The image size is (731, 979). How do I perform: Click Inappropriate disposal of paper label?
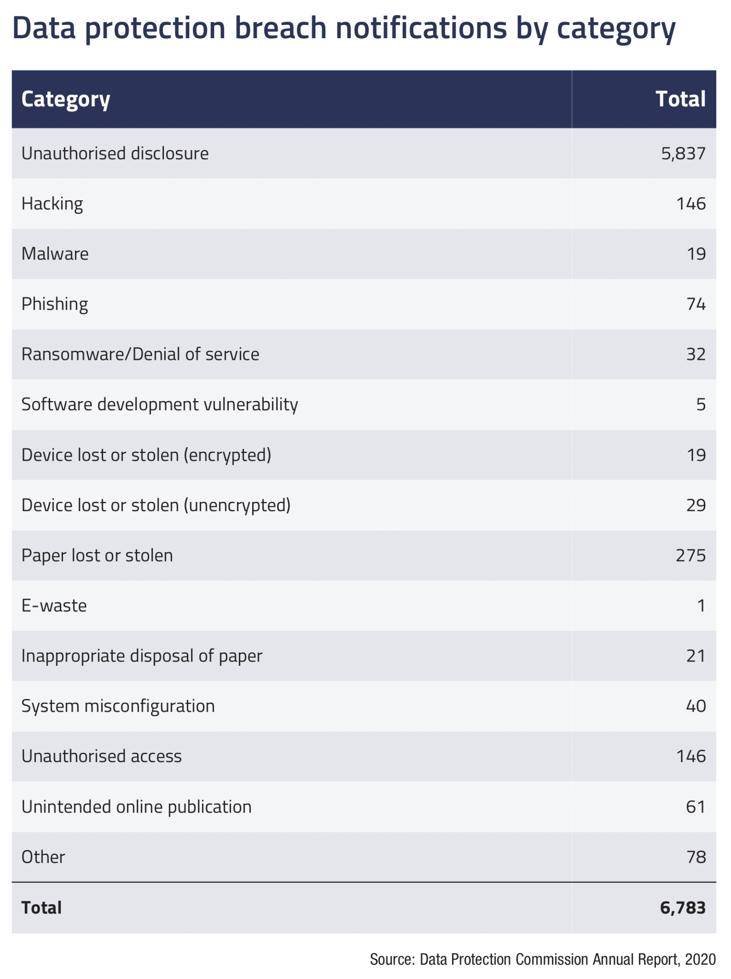click(x=142, y=656)
